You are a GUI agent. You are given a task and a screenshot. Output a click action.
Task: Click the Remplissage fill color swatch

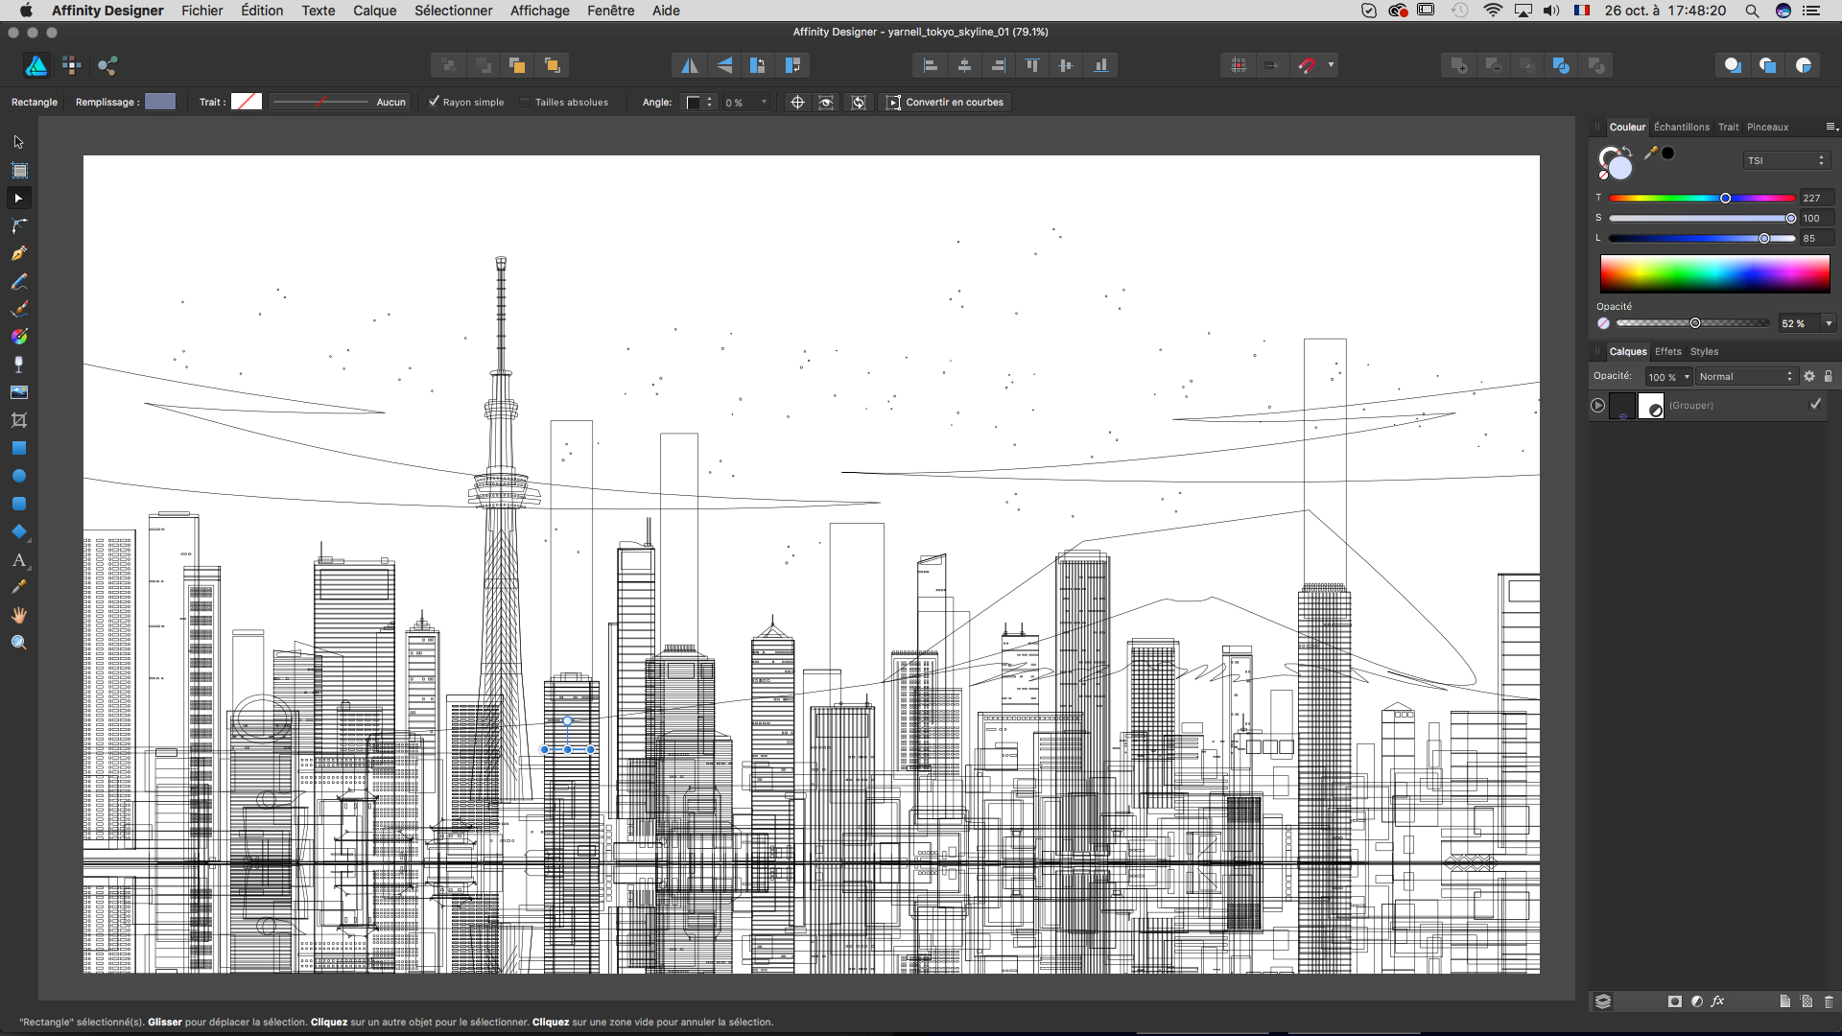(x=160, y=102)
